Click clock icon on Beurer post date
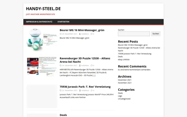The image size is (187, 117). 60,34
